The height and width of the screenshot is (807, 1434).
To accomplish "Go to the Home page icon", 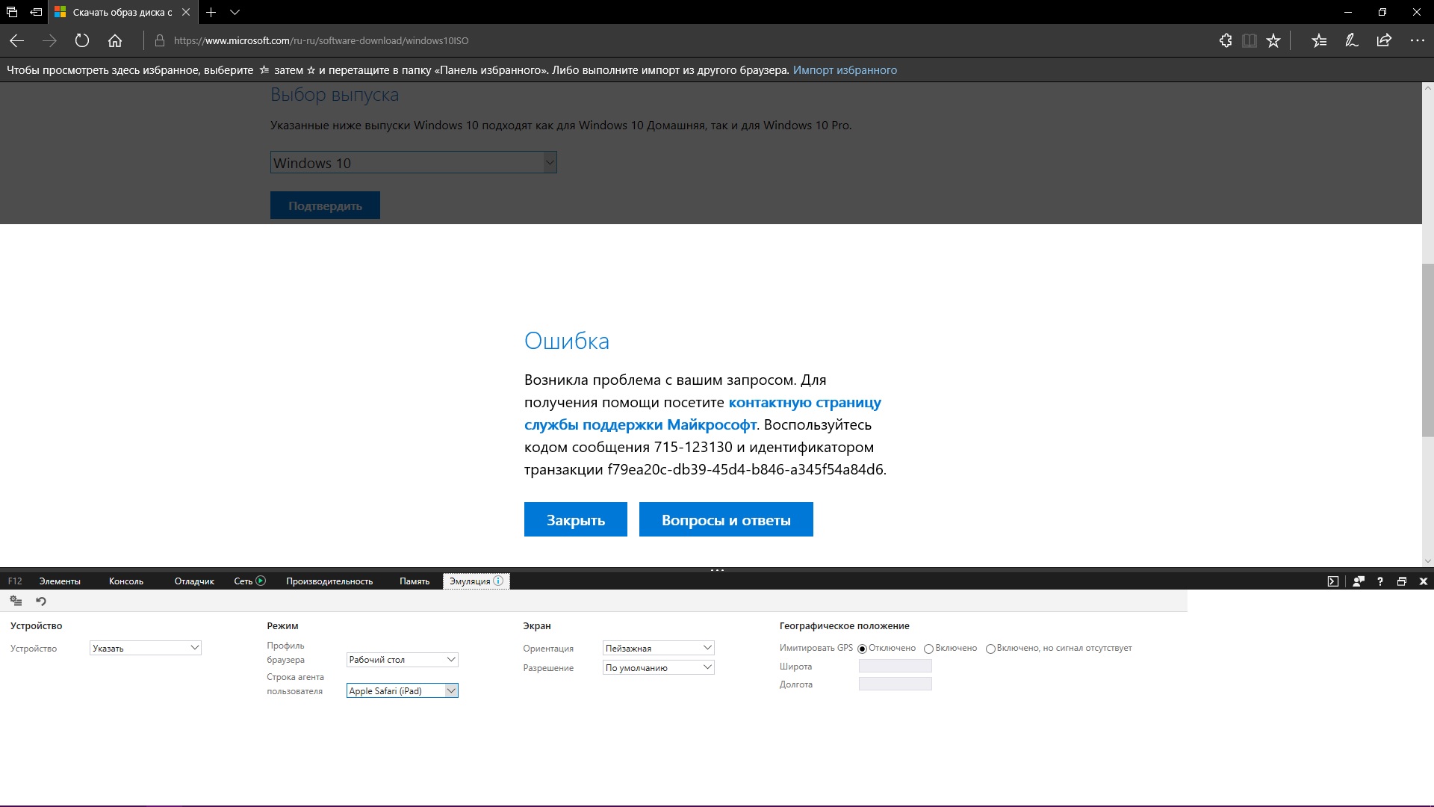I will click(x=115, y=41).
